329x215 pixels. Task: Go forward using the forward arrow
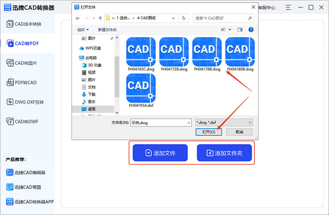[x=87, y=18]
